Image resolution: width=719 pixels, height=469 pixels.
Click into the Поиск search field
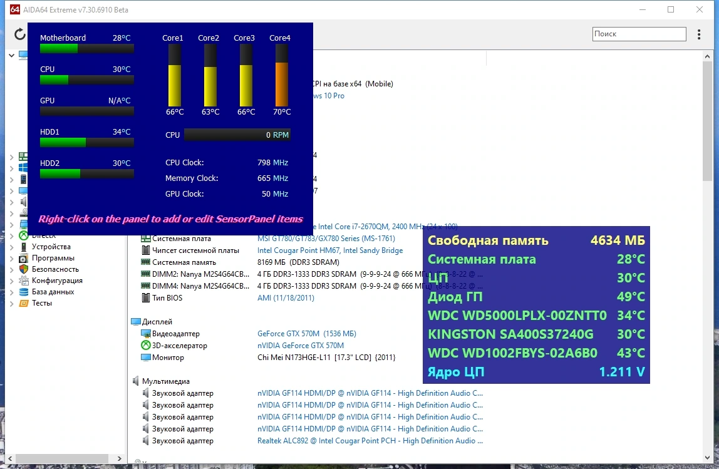point(639,34)
